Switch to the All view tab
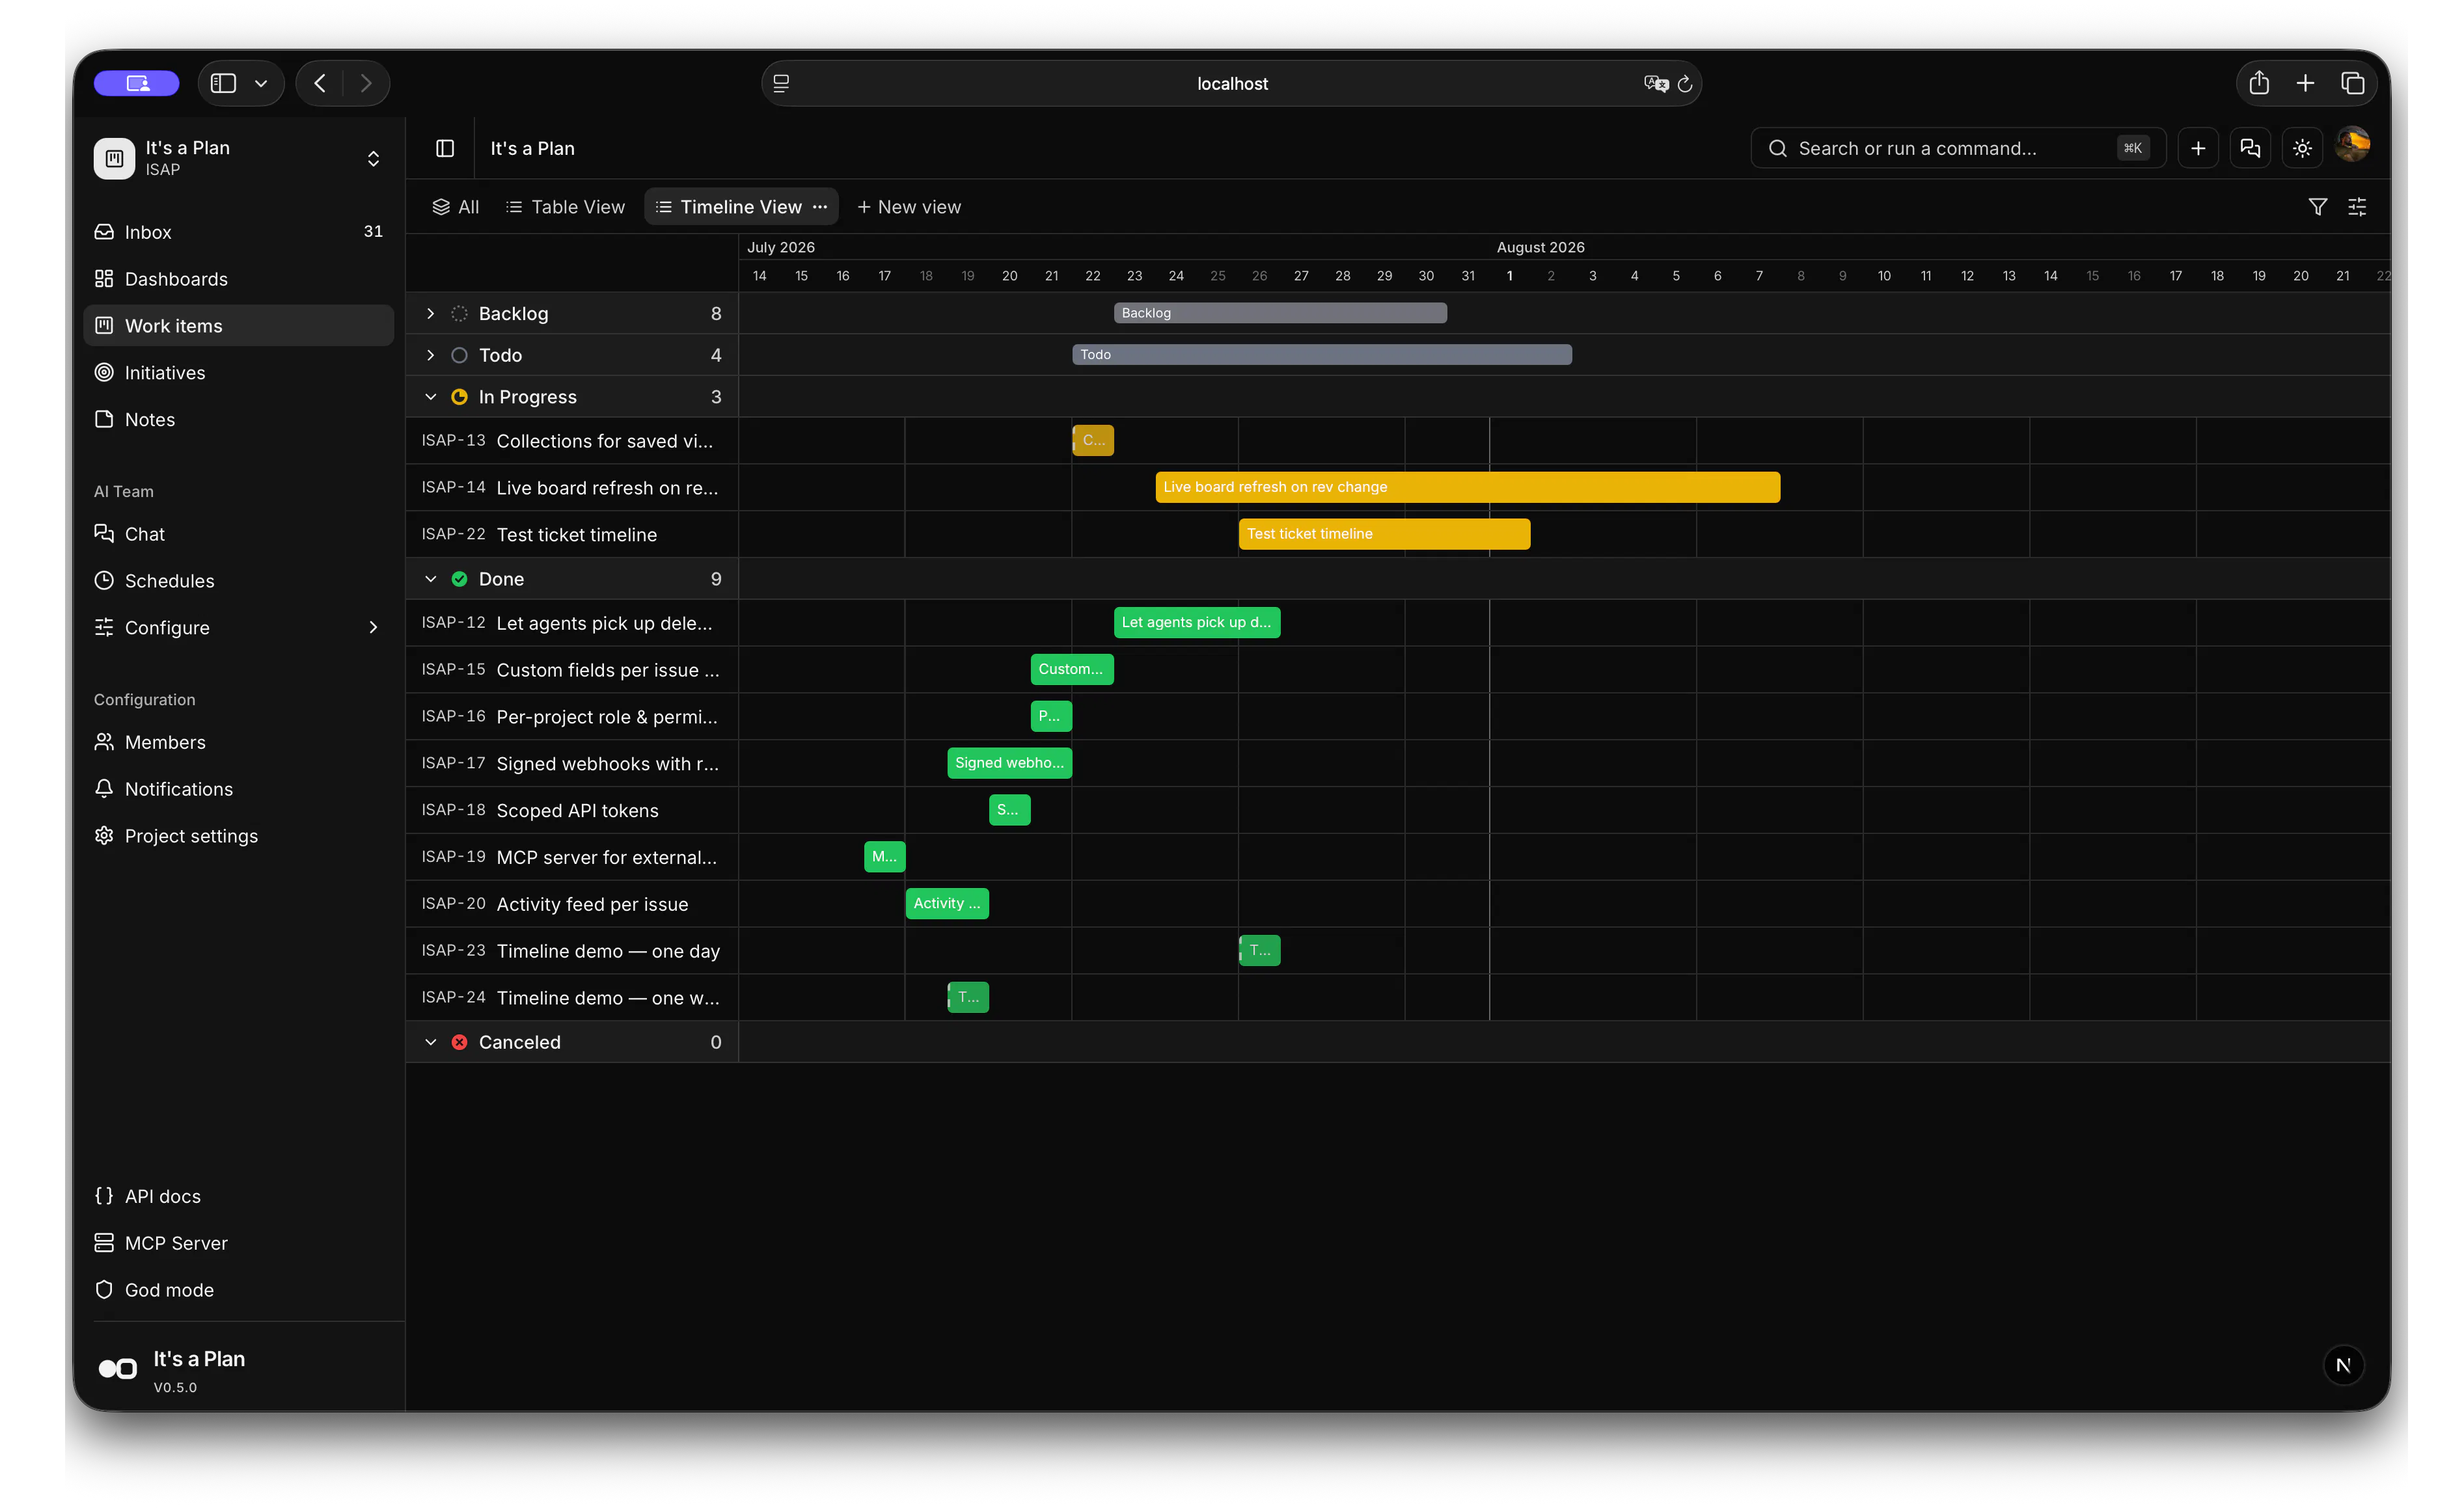 [x=456, y=207]
